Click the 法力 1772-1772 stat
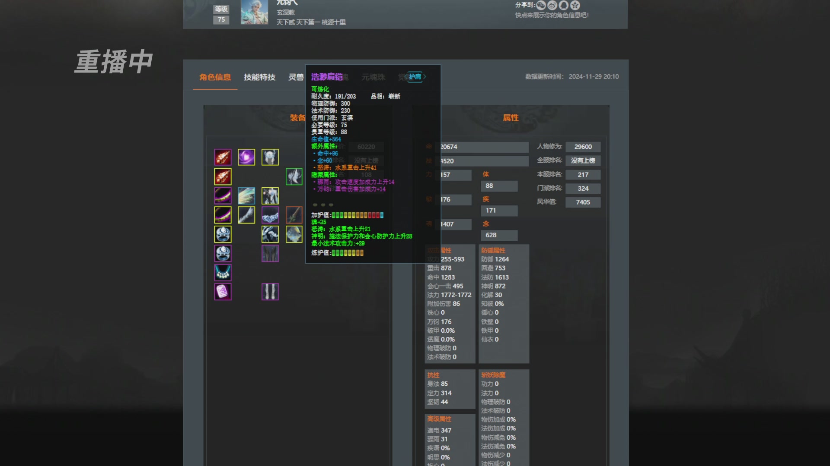The height and width of the screenshot is (466, 830). point(449,295)
